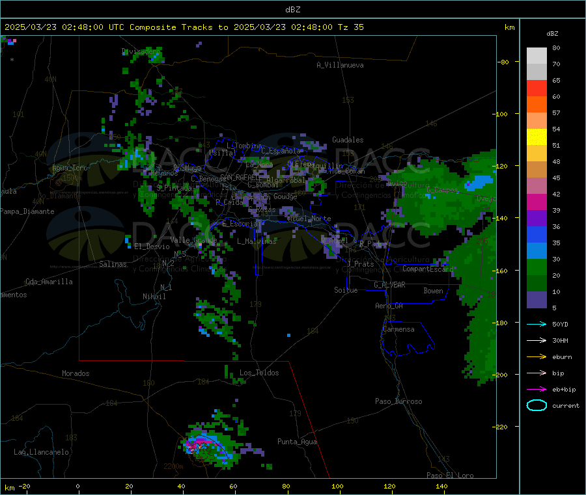Click the Divisadero map label
The width and height of the screenshot is (586, 495).
coord(141,51)
